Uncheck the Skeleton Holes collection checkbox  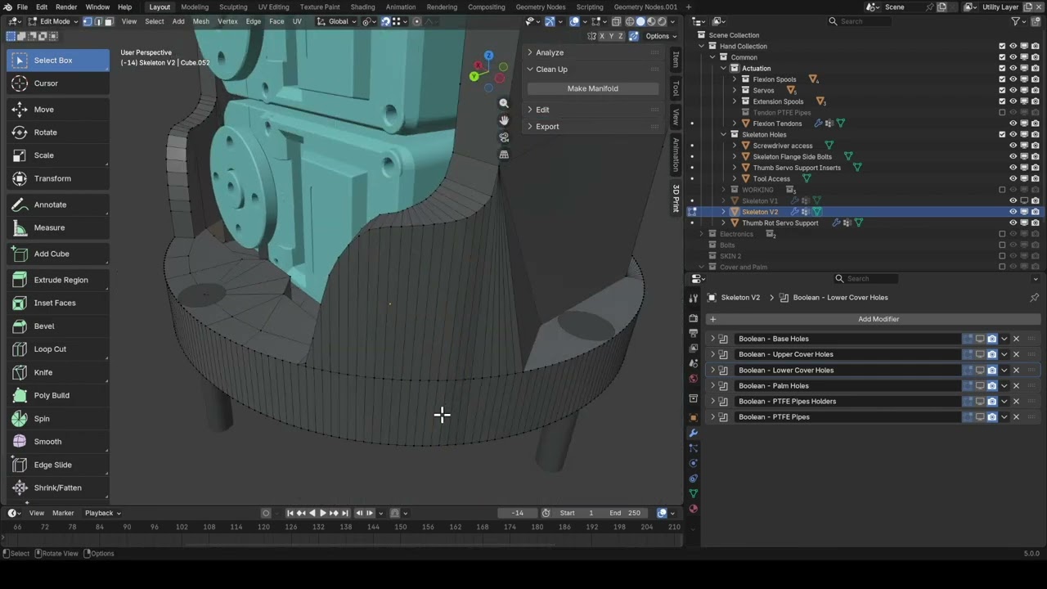(1002, 135)
